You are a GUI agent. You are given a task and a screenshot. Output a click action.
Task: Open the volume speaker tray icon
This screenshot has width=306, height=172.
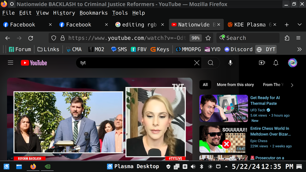193,166
